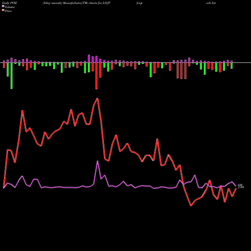
Task: Select the Price legend label
Action: 8,11
